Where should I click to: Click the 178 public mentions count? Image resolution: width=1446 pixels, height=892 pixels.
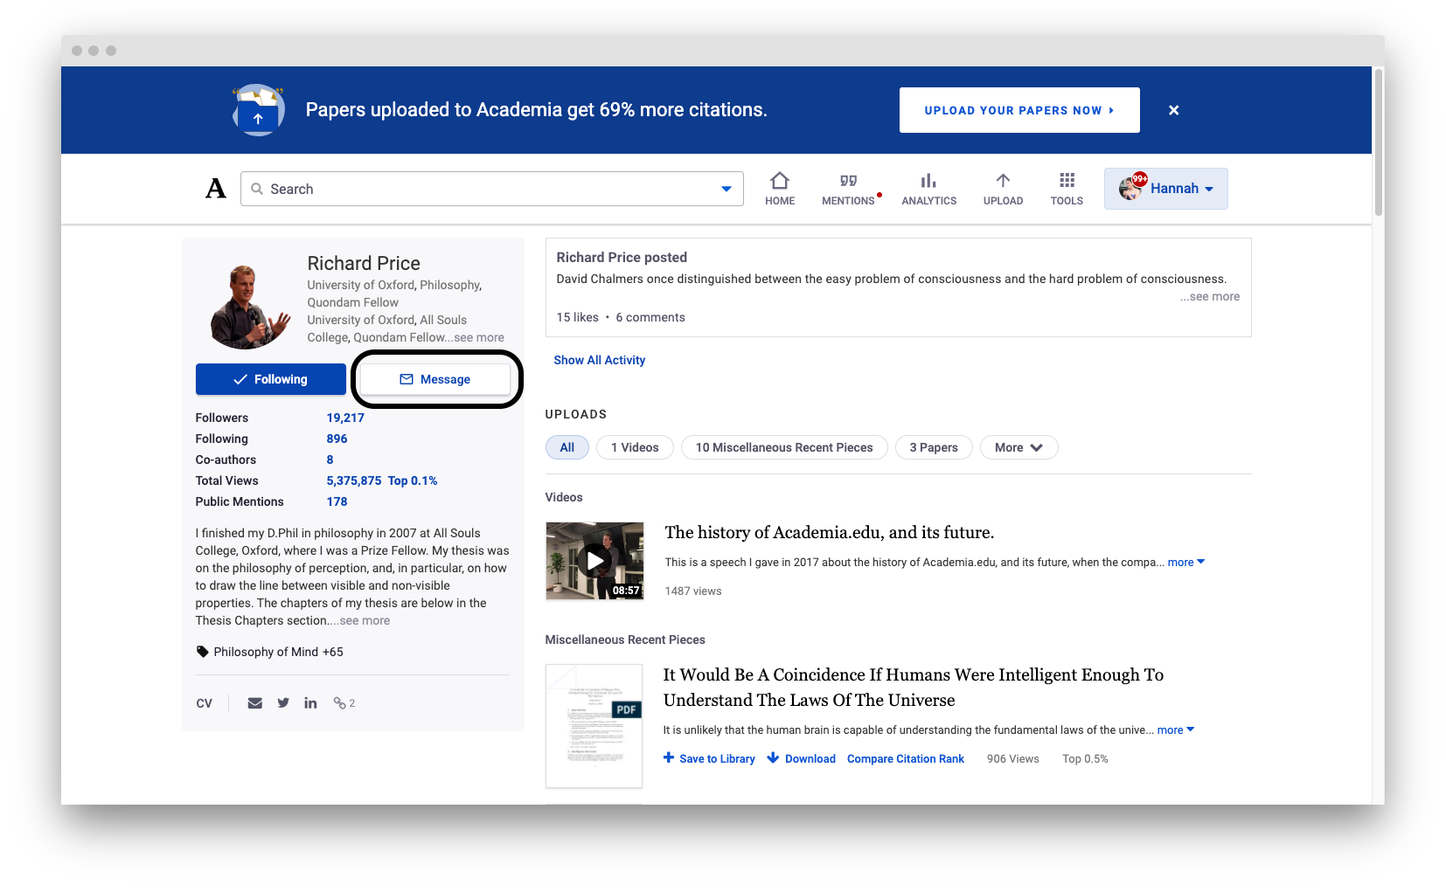point(337,501)
